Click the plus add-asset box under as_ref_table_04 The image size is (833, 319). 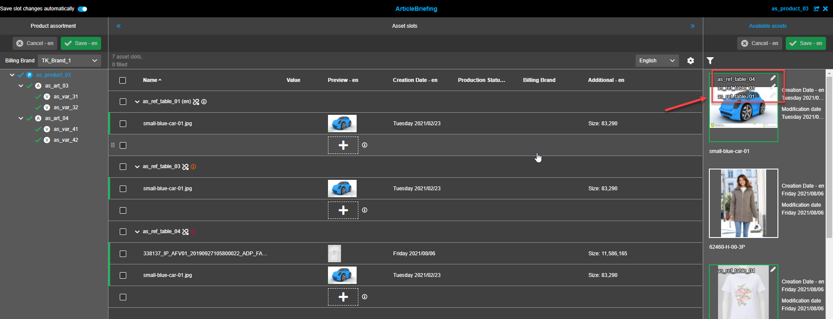343,297
